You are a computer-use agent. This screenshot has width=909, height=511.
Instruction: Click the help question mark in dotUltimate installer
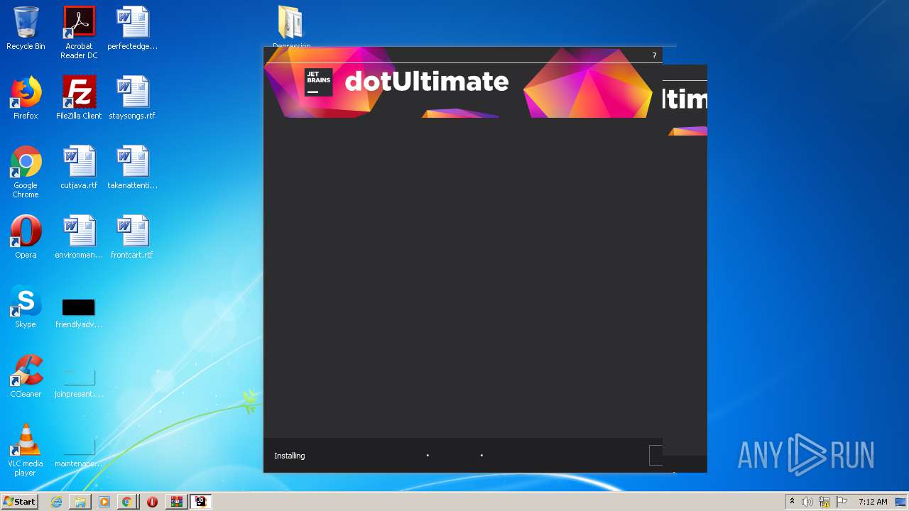tap(654, 55)
